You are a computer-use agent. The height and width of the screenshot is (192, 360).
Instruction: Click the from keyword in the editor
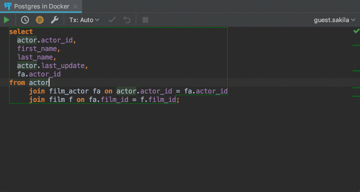coord(17,83)
